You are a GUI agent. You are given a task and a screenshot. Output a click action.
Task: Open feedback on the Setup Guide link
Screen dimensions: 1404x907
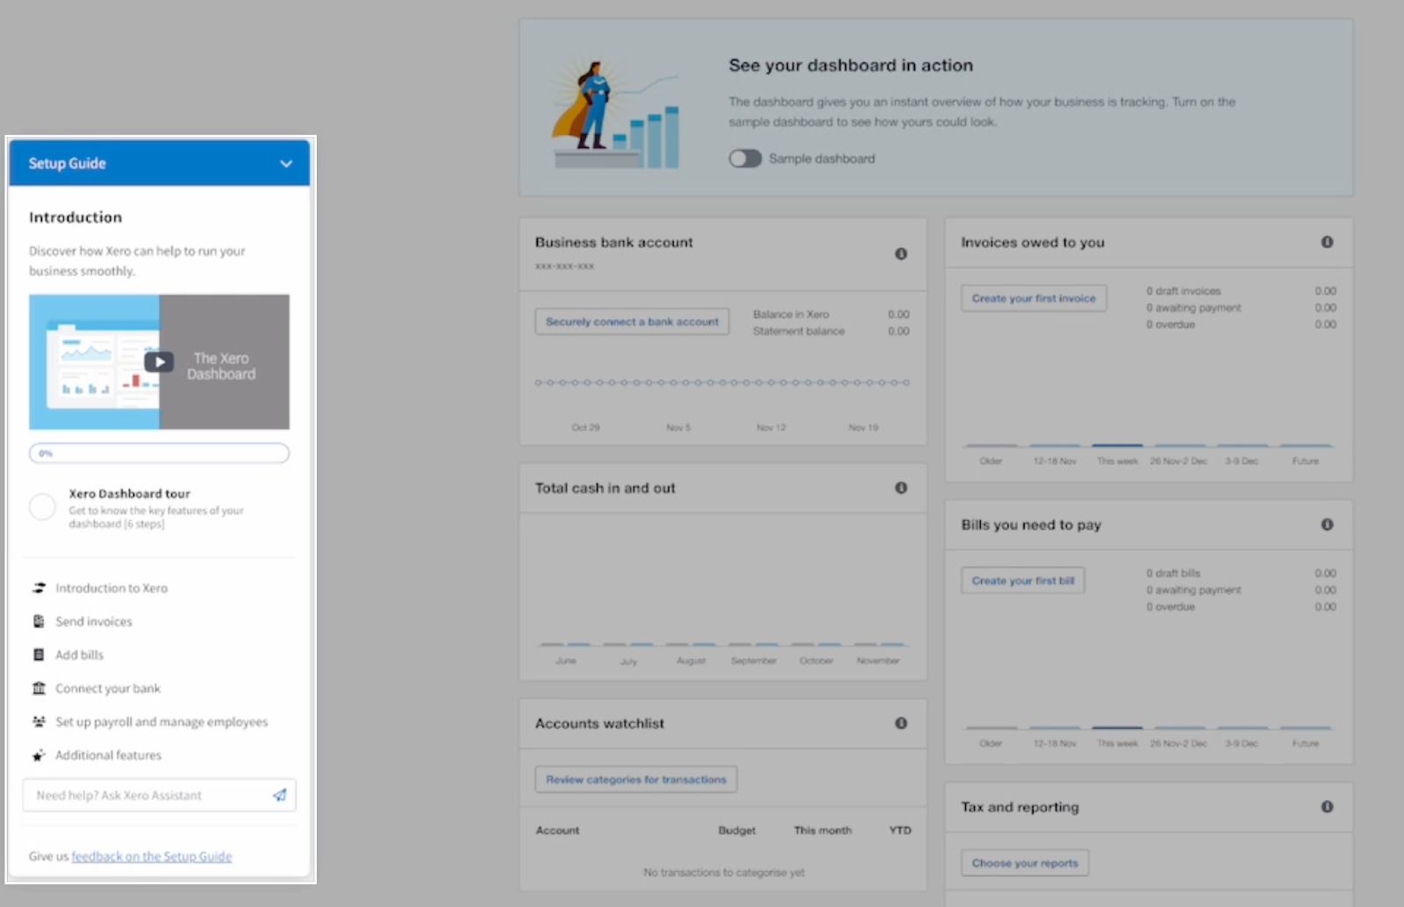pos(152,857)
